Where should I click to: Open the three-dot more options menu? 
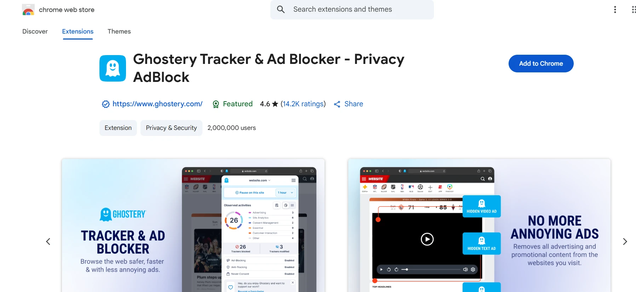[615, 10]
